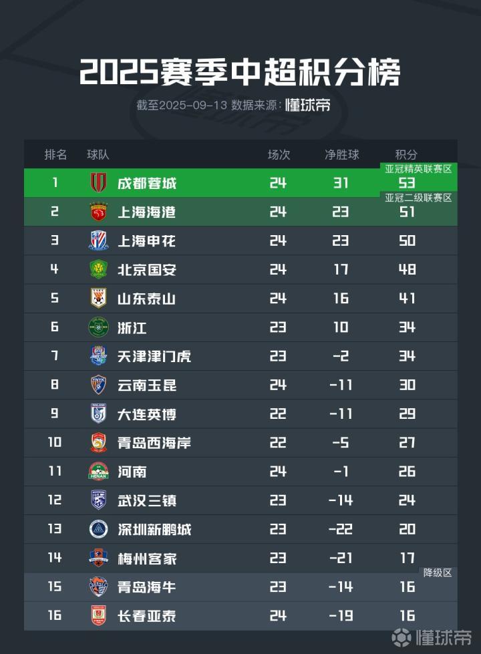
Task: Click the 懂球帝 data source link
Action: (307, 106)
